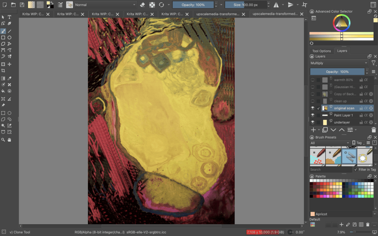Screen dimensions: 378x236
Task: Select the clone stamp brush preset thumbnail
Action: coord(349,156)
